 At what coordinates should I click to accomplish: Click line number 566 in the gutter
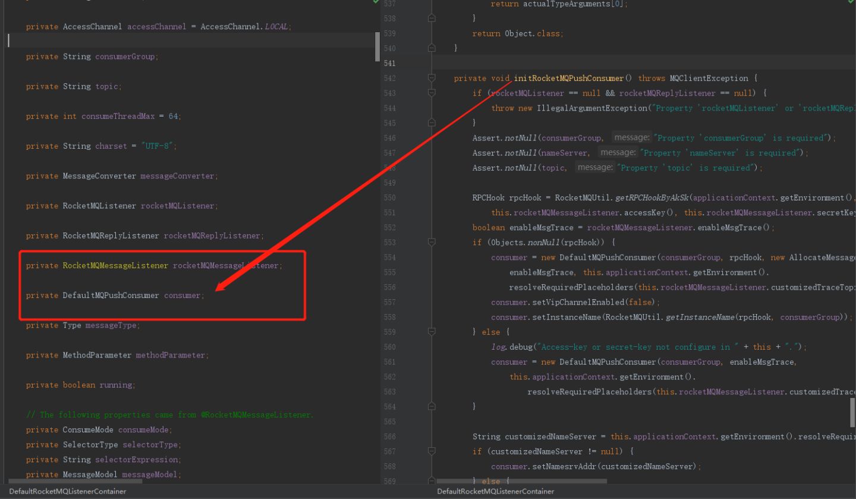click(x=390, y=436)
